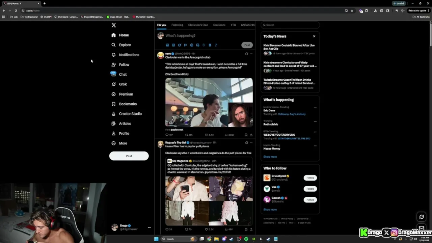Open Grok icon on the right edge
432x243 pixels.
[x=421, y=217]
